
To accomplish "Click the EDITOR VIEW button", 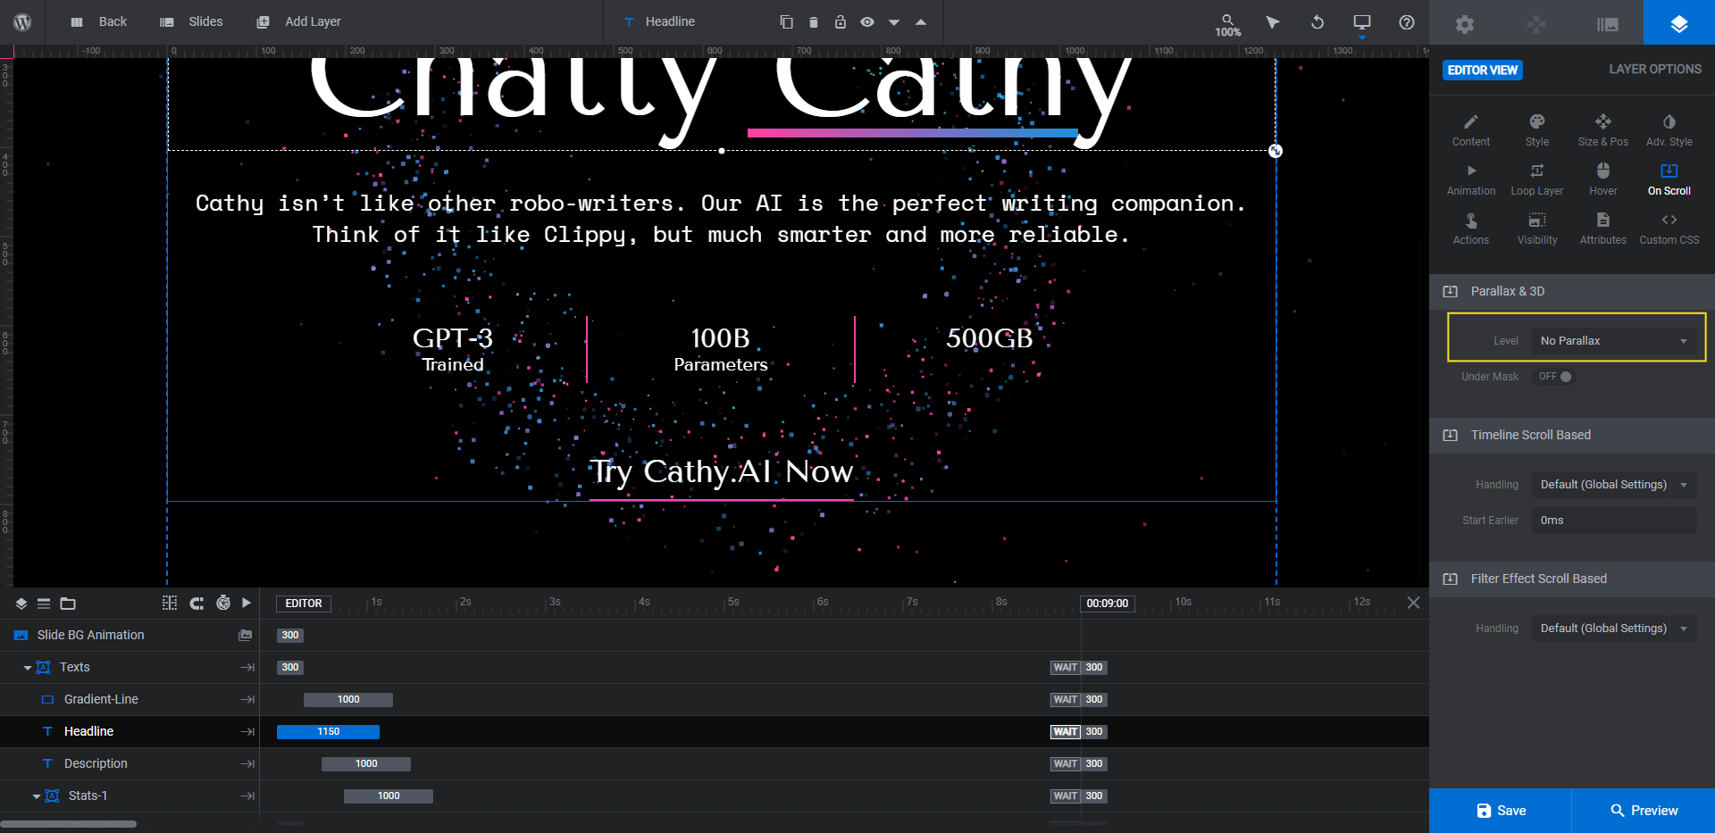I will [x=1483, y=70].
